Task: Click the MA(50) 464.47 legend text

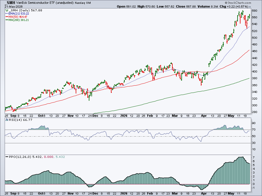Action: (18, 17)
